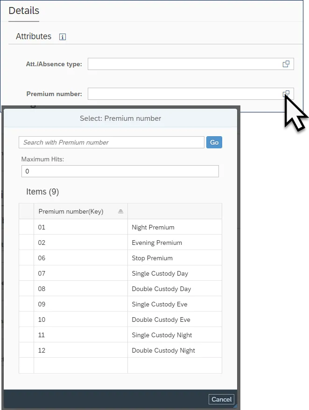Viewport: 309px width, 410px height.
Task: Focus the Search with Premium number field
Action: [x=112, y=142]
